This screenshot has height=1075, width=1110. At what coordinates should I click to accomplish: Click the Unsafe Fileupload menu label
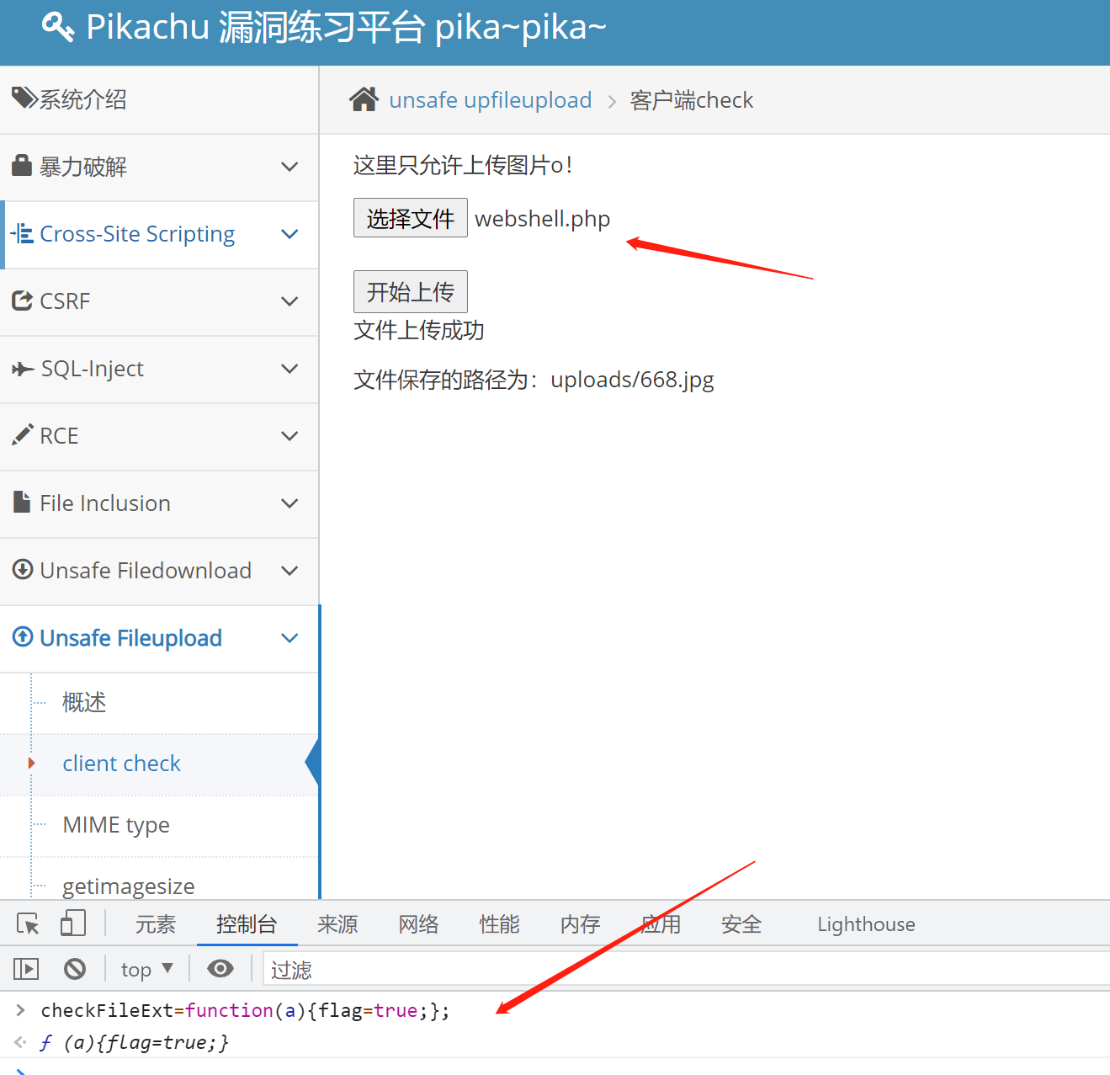tap(131, 638)
